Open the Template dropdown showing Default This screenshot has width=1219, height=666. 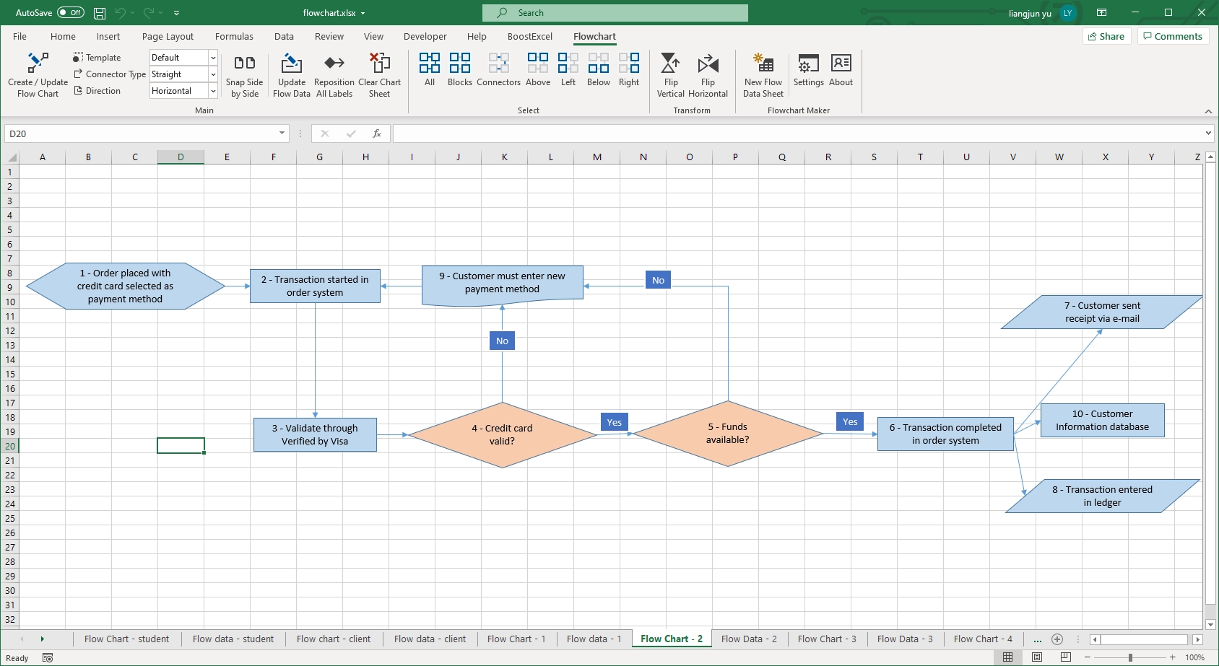click(213, 58)
